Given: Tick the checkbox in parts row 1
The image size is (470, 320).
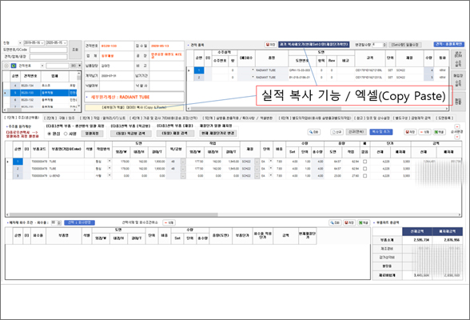Looking at the screenshot, I should [364, 162].
